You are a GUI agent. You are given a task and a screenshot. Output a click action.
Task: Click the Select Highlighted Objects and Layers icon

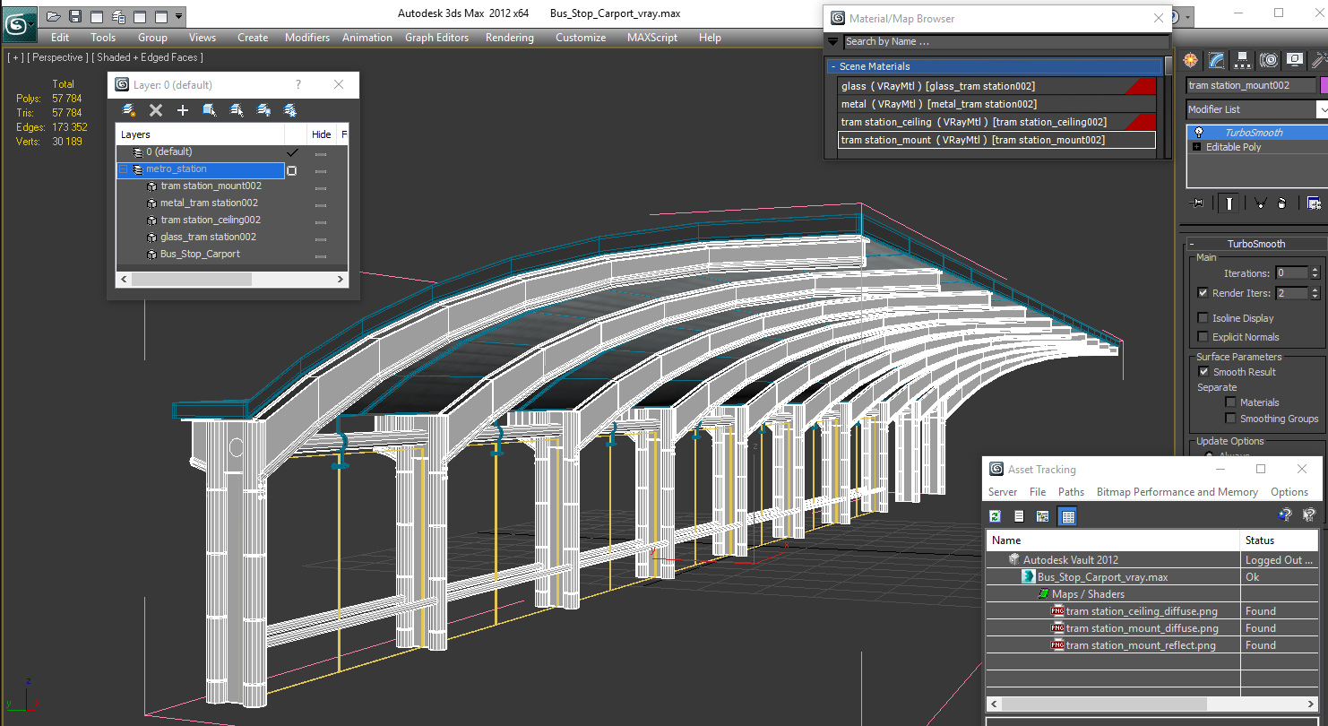(210, 110)
